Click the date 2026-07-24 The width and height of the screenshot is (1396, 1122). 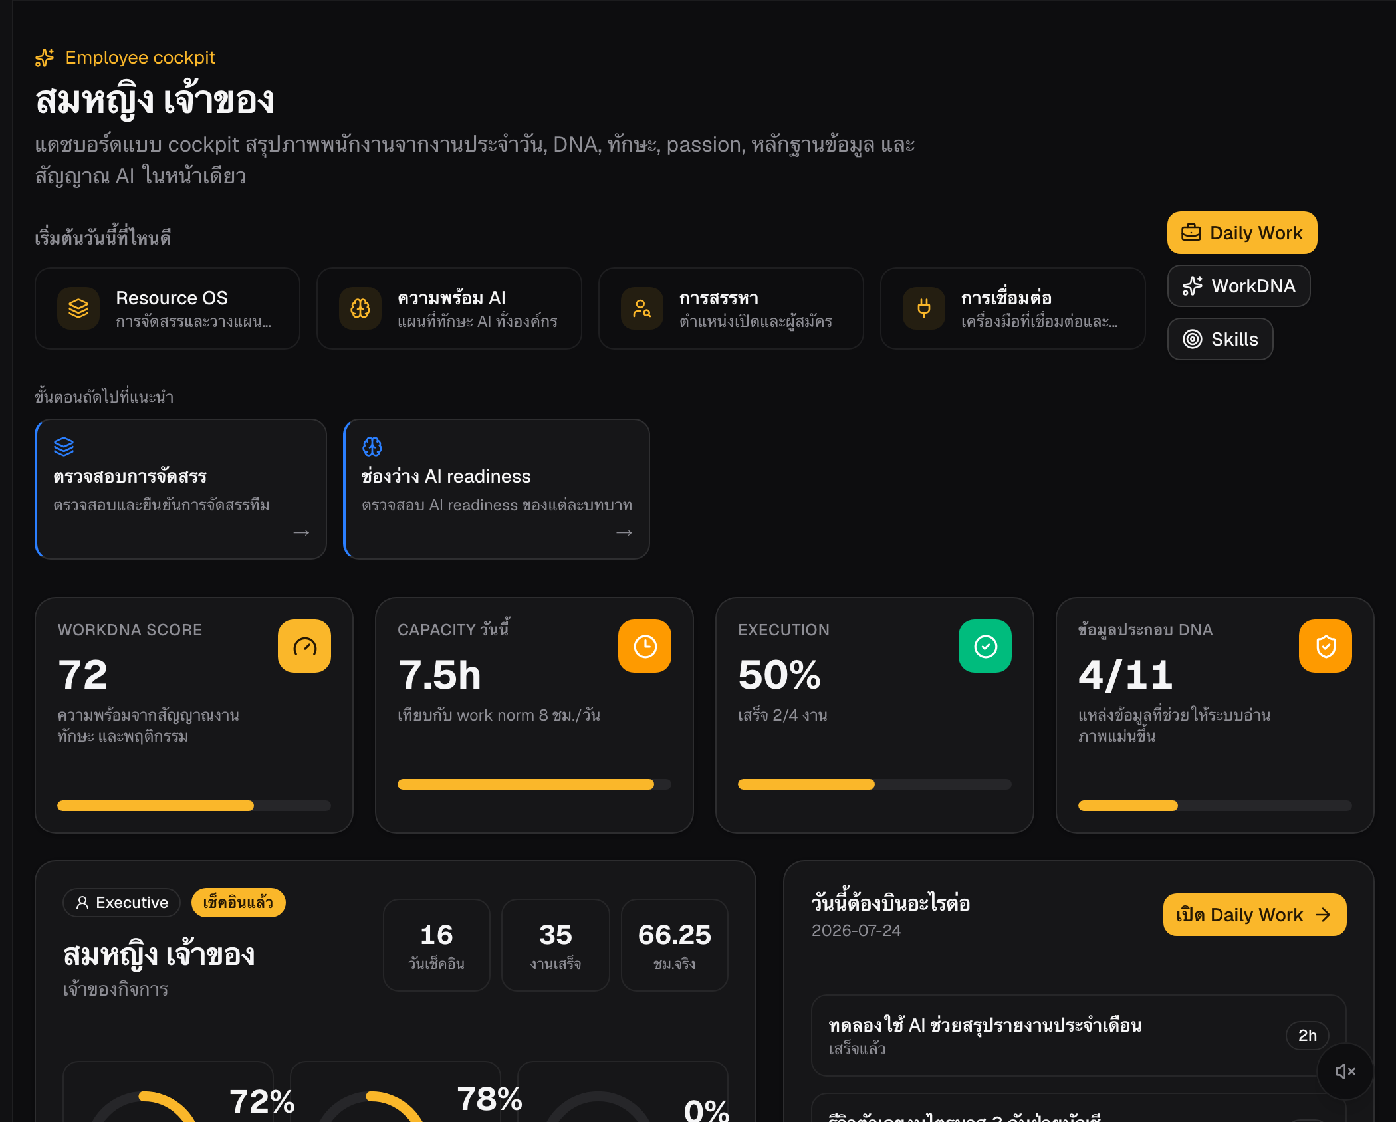pyautogui.click(x=856, y=931)
